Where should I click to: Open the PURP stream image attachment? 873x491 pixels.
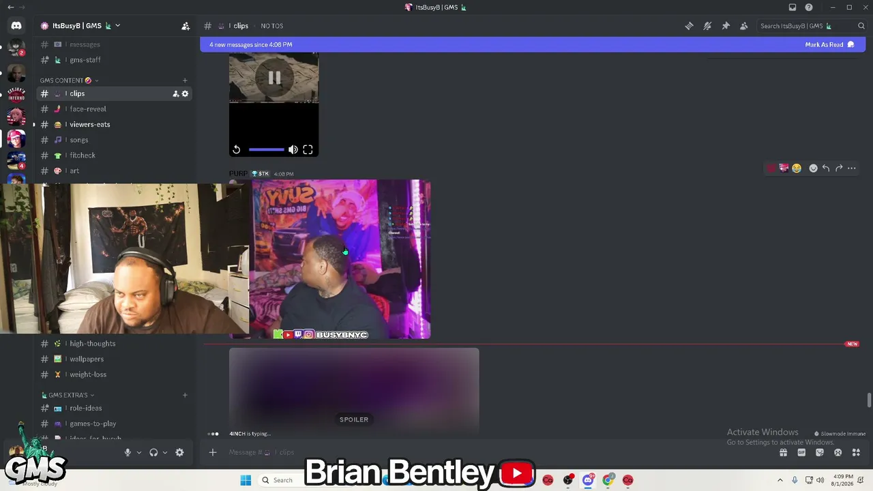341,259
